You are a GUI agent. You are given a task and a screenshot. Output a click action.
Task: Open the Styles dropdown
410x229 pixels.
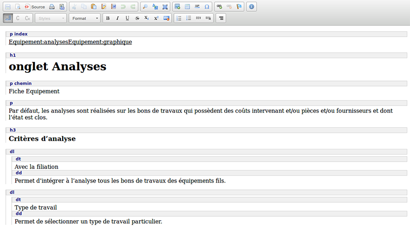tap(50, 18)
